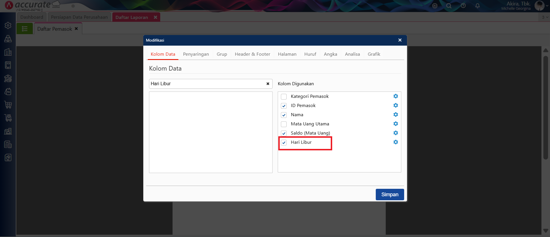
Task: Click the Hari Libur search input field
Action: pos(206,84)
